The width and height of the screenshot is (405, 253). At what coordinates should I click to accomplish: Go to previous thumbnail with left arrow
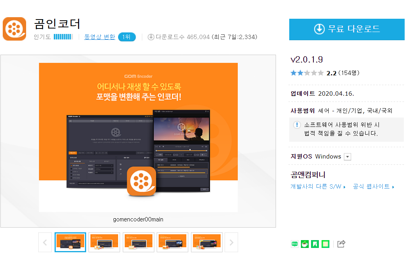tap(45, 242)
